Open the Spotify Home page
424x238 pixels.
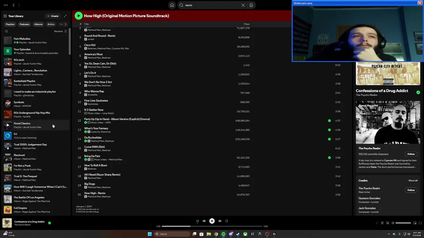click(x=172, y=5)
